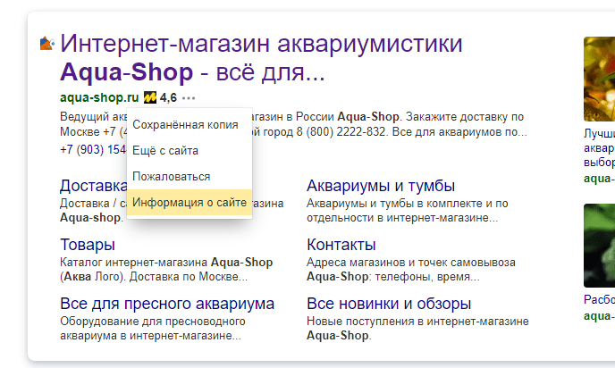Click the lower green plant thumbnail

point(599,246)
